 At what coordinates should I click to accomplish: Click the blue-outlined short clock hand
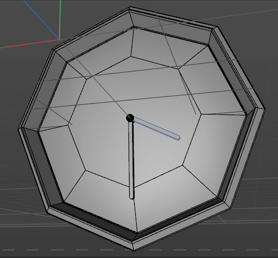pos(156,128)
